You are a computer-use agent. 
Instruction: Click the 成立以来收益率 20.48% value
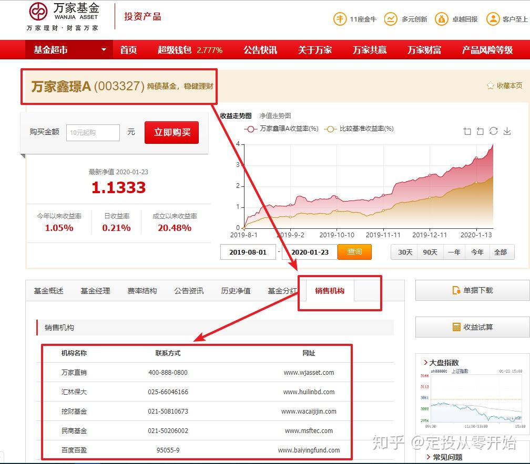(x=175, y=228)
